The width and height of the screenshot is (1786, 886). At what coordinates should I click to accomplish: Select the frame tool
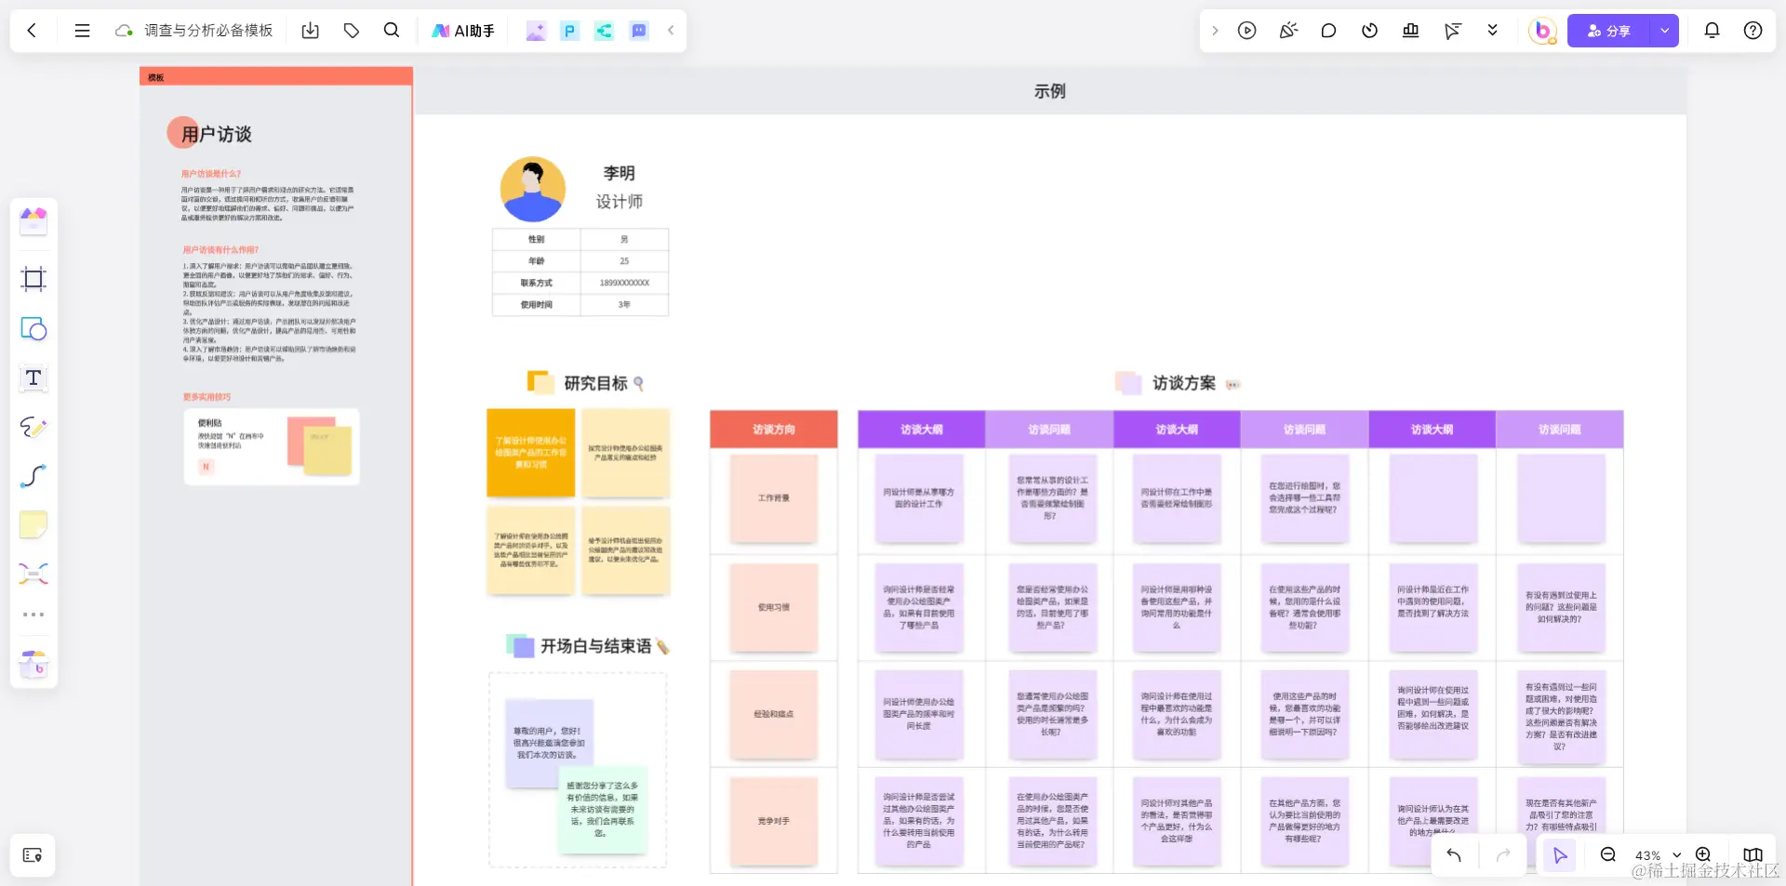pos(33,279)
